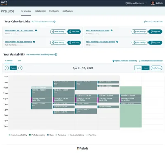Edit settings for meeting #10 Double trouble
Viewport: 165px width, 157px height.
pyautogui.click(x=139, y=43)
